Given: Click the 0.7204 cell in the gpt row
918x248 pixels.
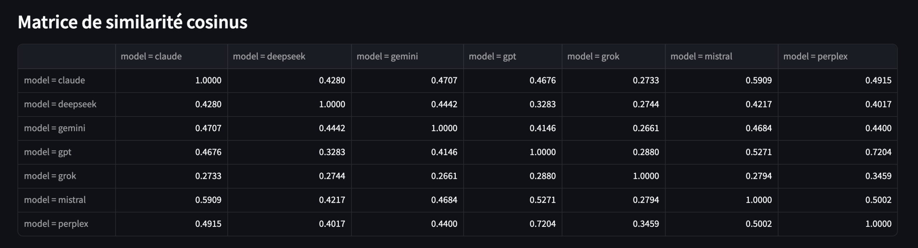Looking at the screenshot, I should [x=878, y=152].
